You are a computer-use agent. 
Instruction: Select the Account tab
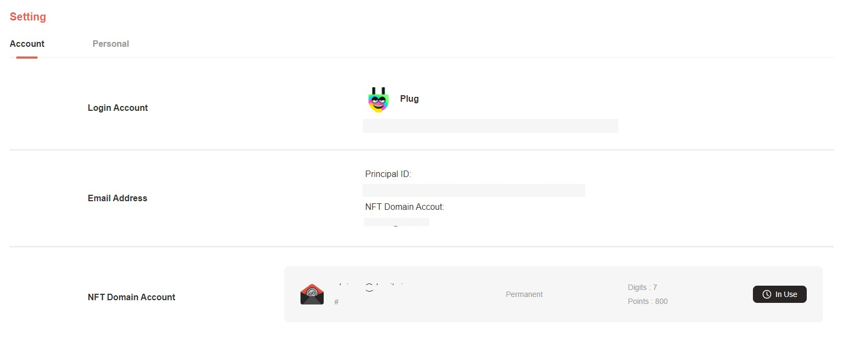pyautogui.click(x=27, y=44)
